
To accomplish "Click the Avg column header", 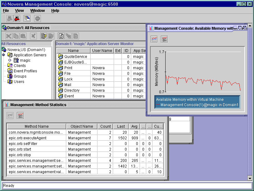I will pos(134,126).
